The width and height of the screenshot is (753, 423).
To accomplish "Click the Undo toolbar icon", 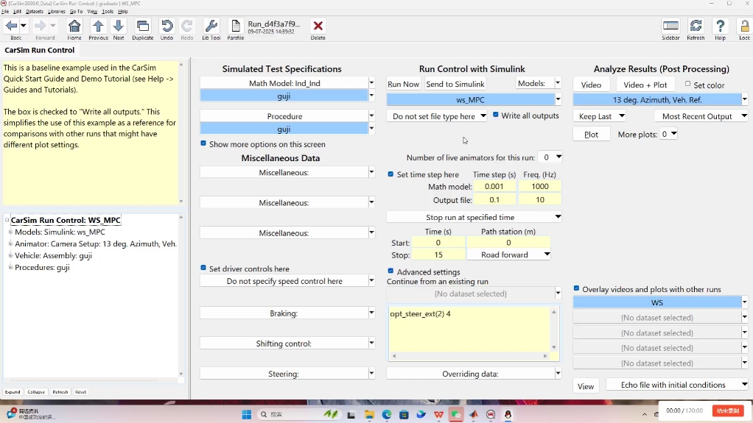I will click(167, 26).
